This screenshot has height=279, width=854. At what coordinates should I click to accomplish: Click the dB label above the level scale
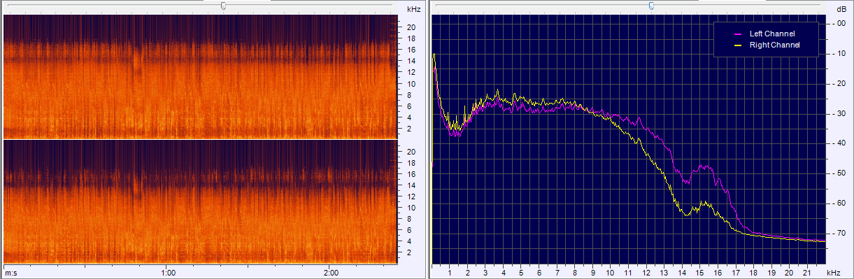click(841, 9)
